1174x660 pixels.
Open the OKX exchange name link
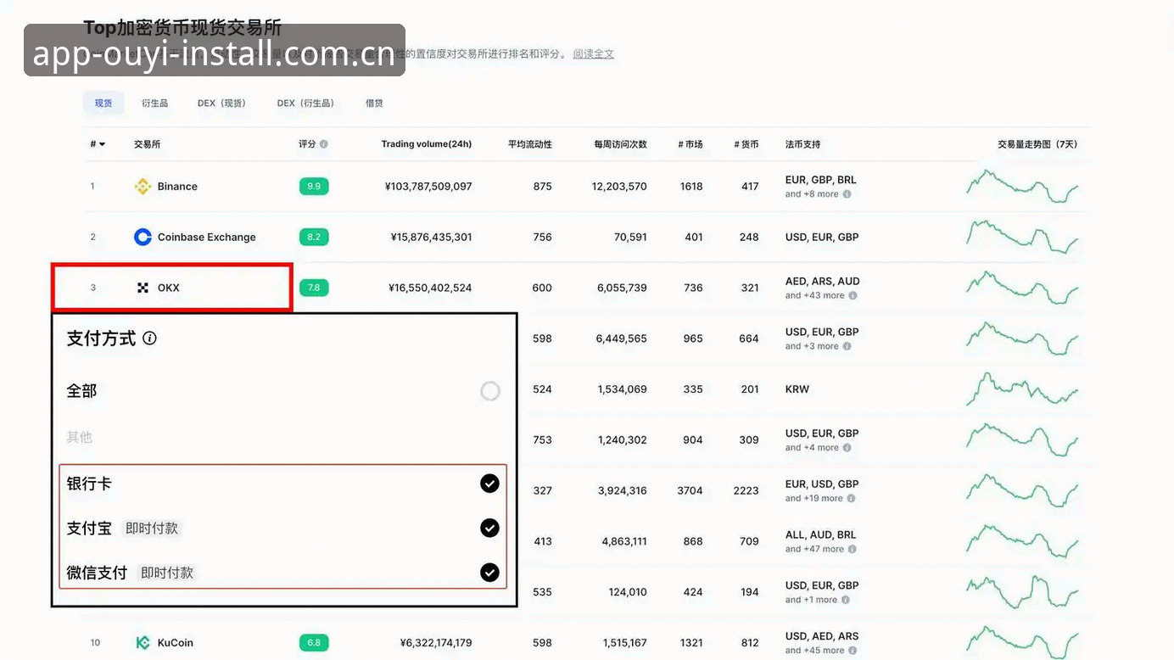(x=169, y=288)
